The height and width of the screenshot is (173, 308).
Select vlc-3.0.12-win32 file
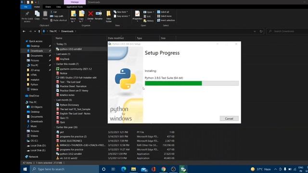pos(68,158)
